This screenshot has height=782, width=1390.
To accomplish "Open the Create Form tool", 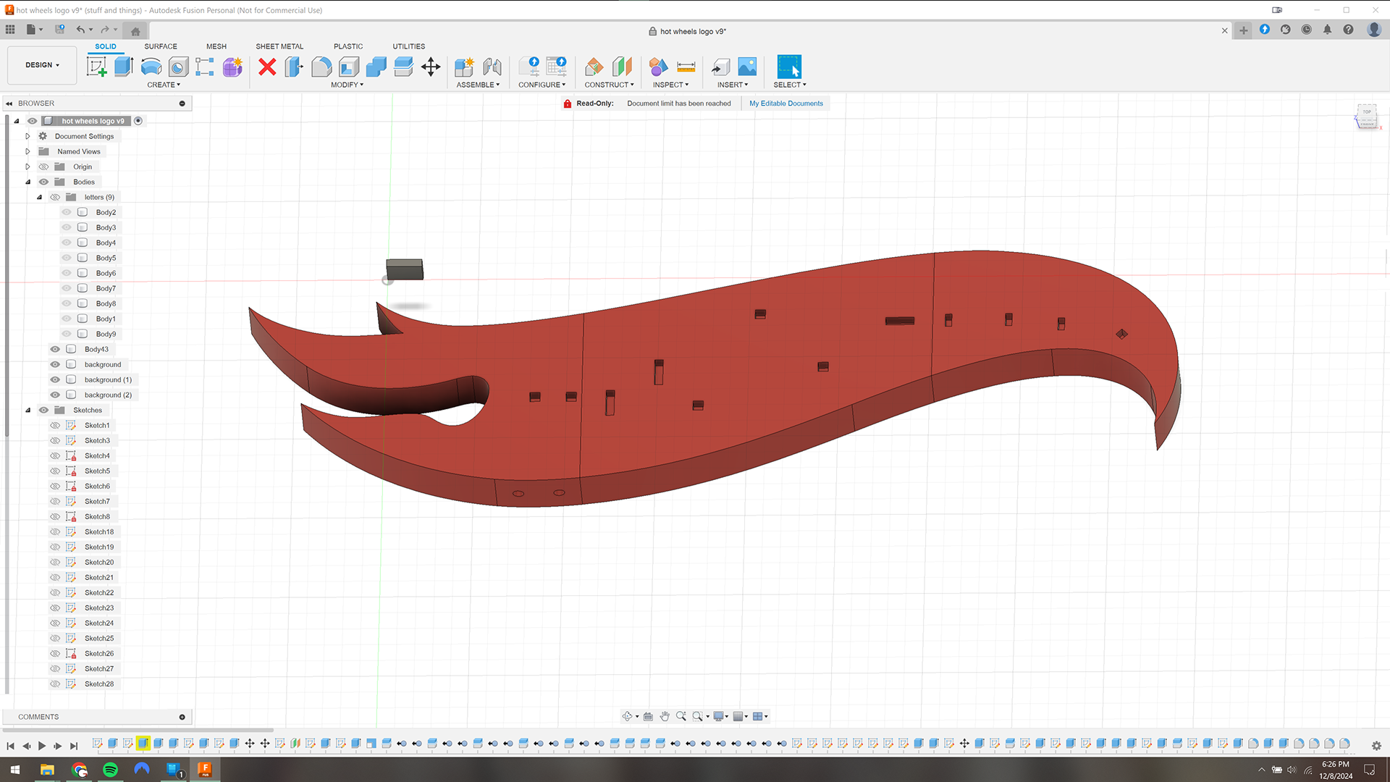I will click(232, 67).
